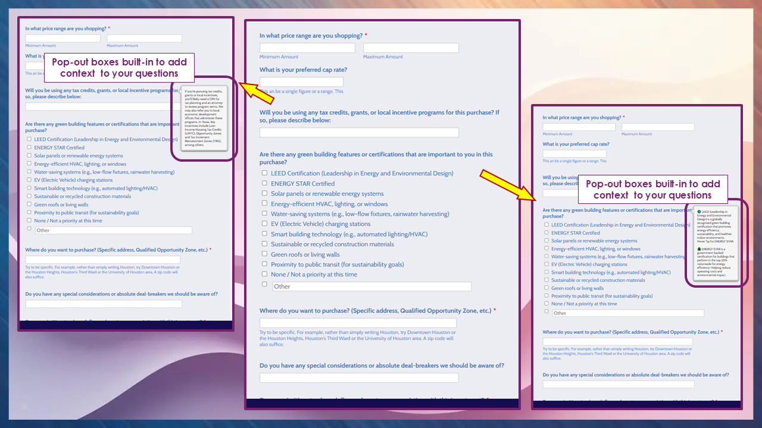Viewport: 762px width, 428px height.
Task: Check the LEED Certification option in the center form
Action: tap(264, 173)
